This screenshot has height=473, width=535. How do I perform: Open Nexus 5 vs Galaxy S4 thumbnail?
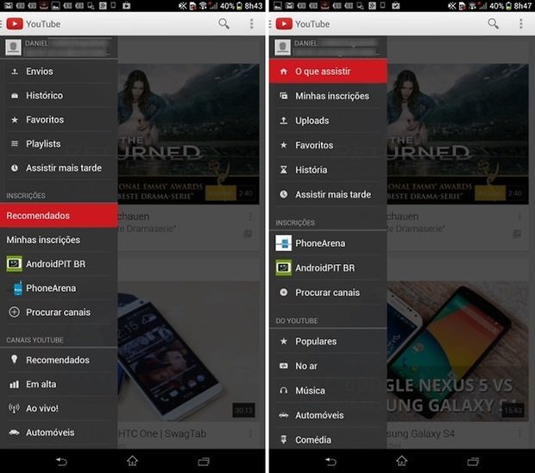tap(458, 350)
